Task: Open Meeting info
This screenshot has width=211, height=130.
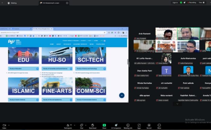Action: (x=128, y=125)
